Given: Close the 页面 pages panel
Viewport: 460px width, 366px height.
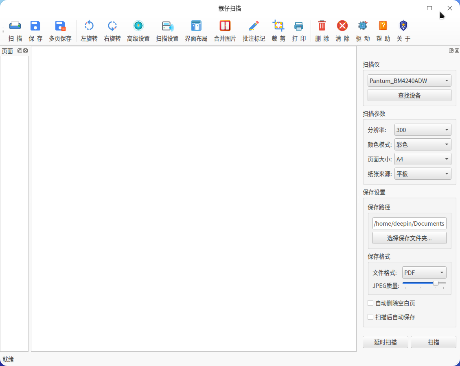Looking at the screenshot, I should click(26, 51).
